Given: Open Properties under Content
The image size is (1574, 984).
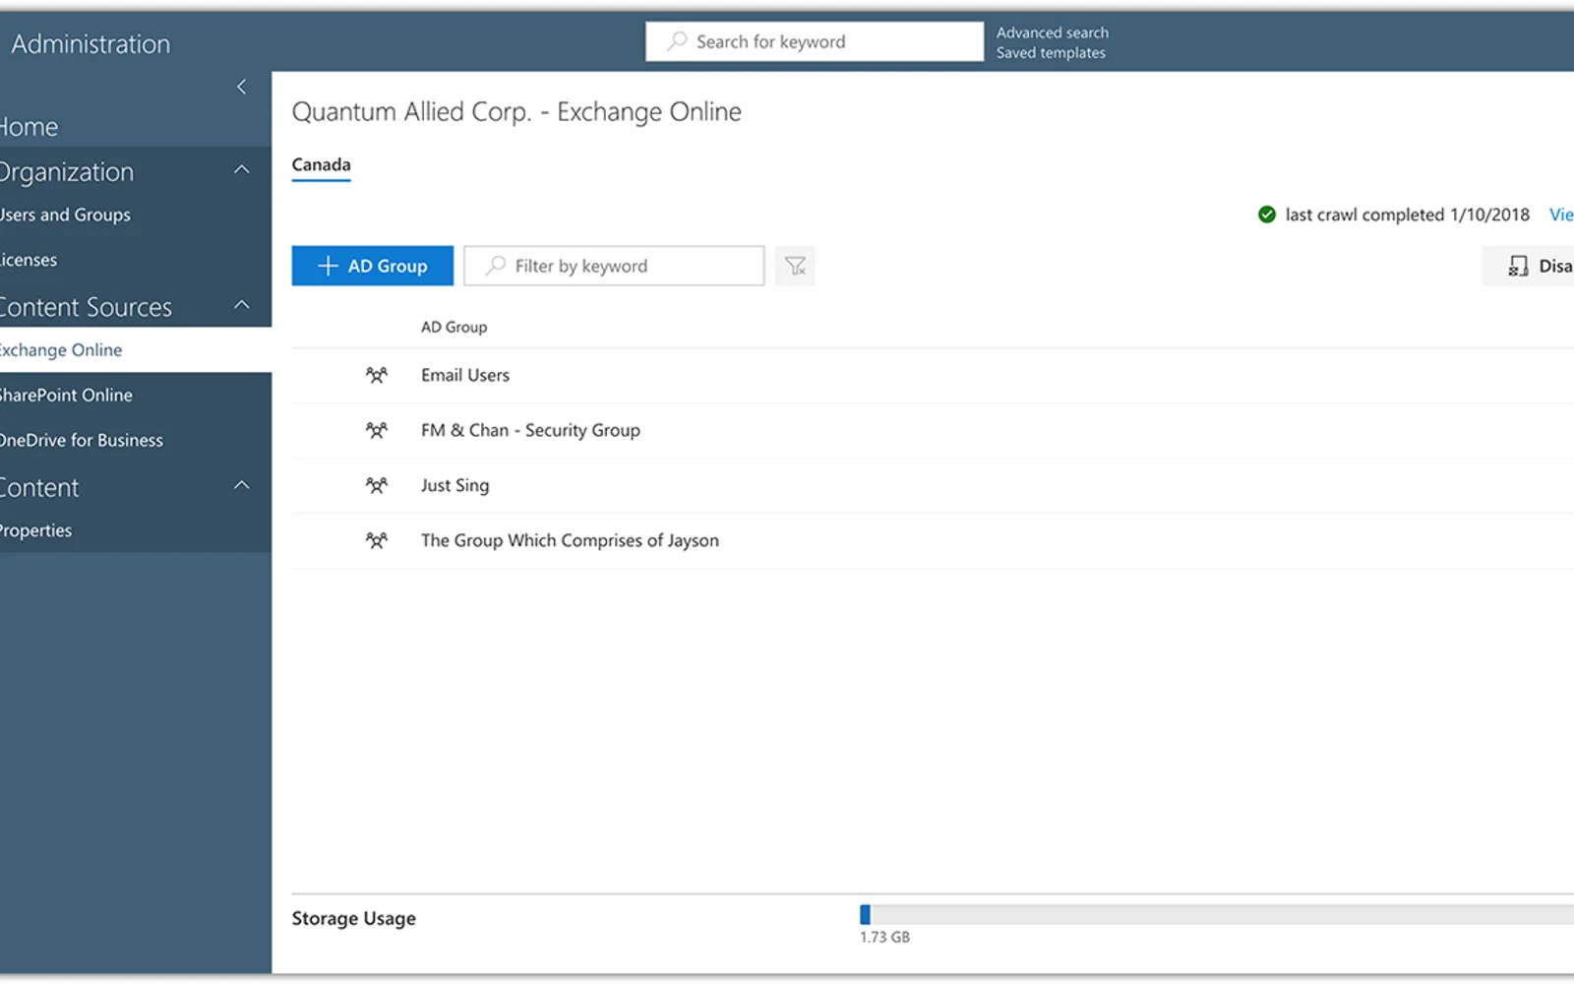Looking at the screenshot, I should click(x=35, y=530).
